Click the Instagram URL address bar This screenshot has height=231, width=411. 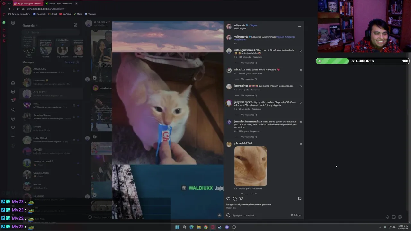point(45,9)
